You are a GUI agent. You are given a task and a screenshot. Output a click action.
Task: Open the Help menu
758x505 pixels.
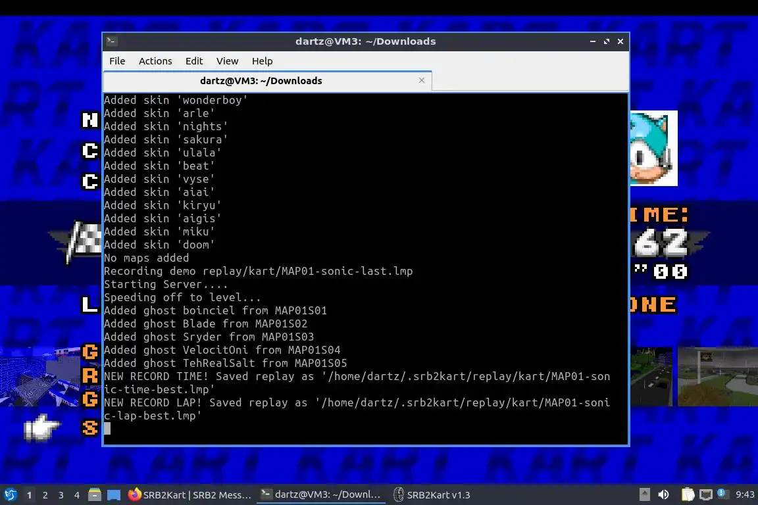coord(262,61)
